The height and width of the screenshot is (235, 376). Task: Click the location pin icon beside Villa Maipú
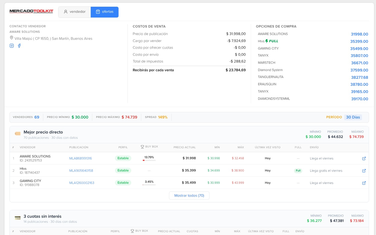point(11,38)
